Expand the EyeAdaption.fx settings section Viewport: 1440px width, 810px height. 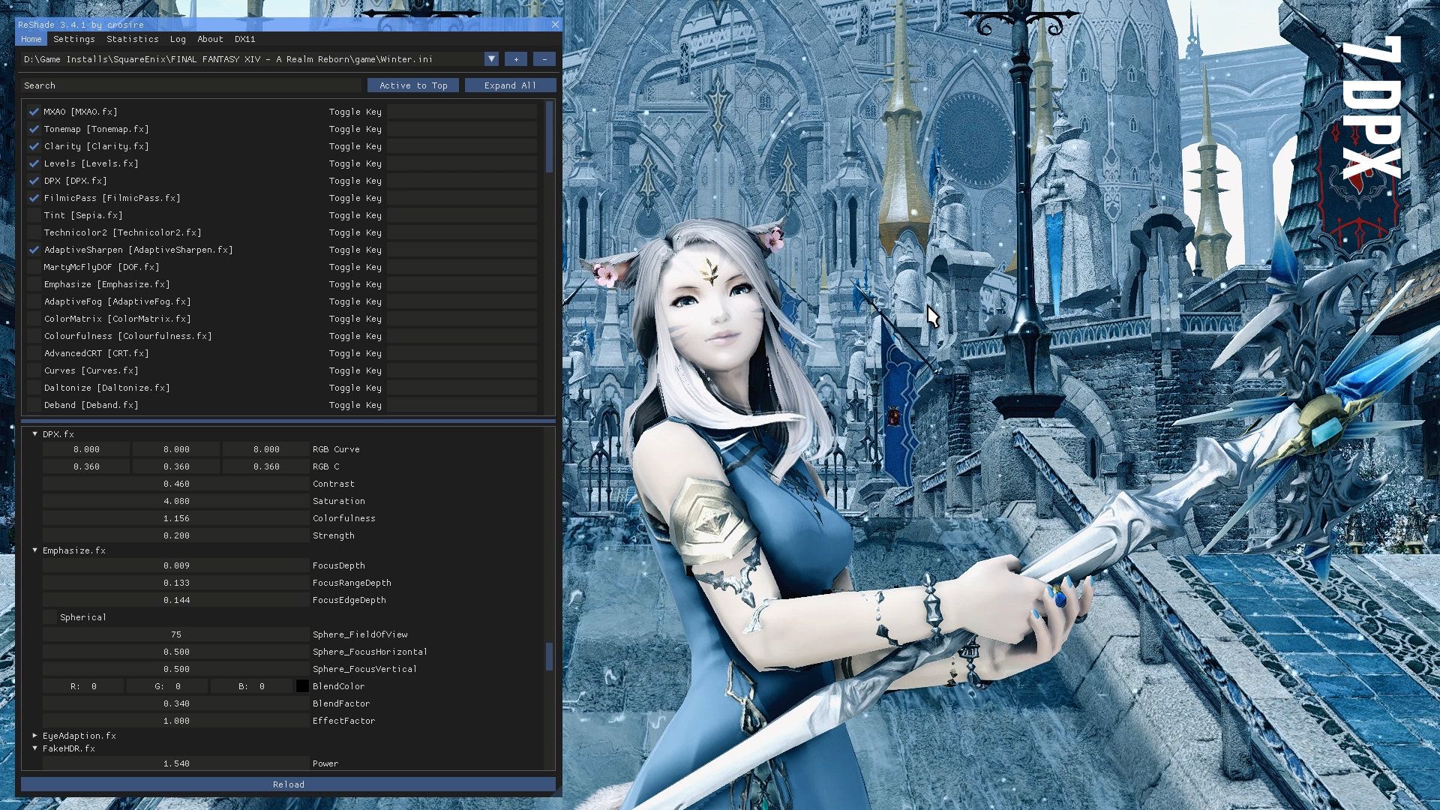tap(34, 736)
